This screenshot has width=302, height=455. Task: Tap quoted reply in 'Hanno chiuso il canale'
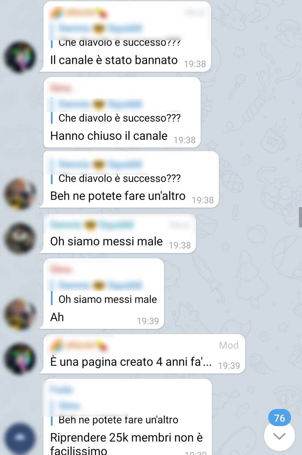(x=116, y=111)
